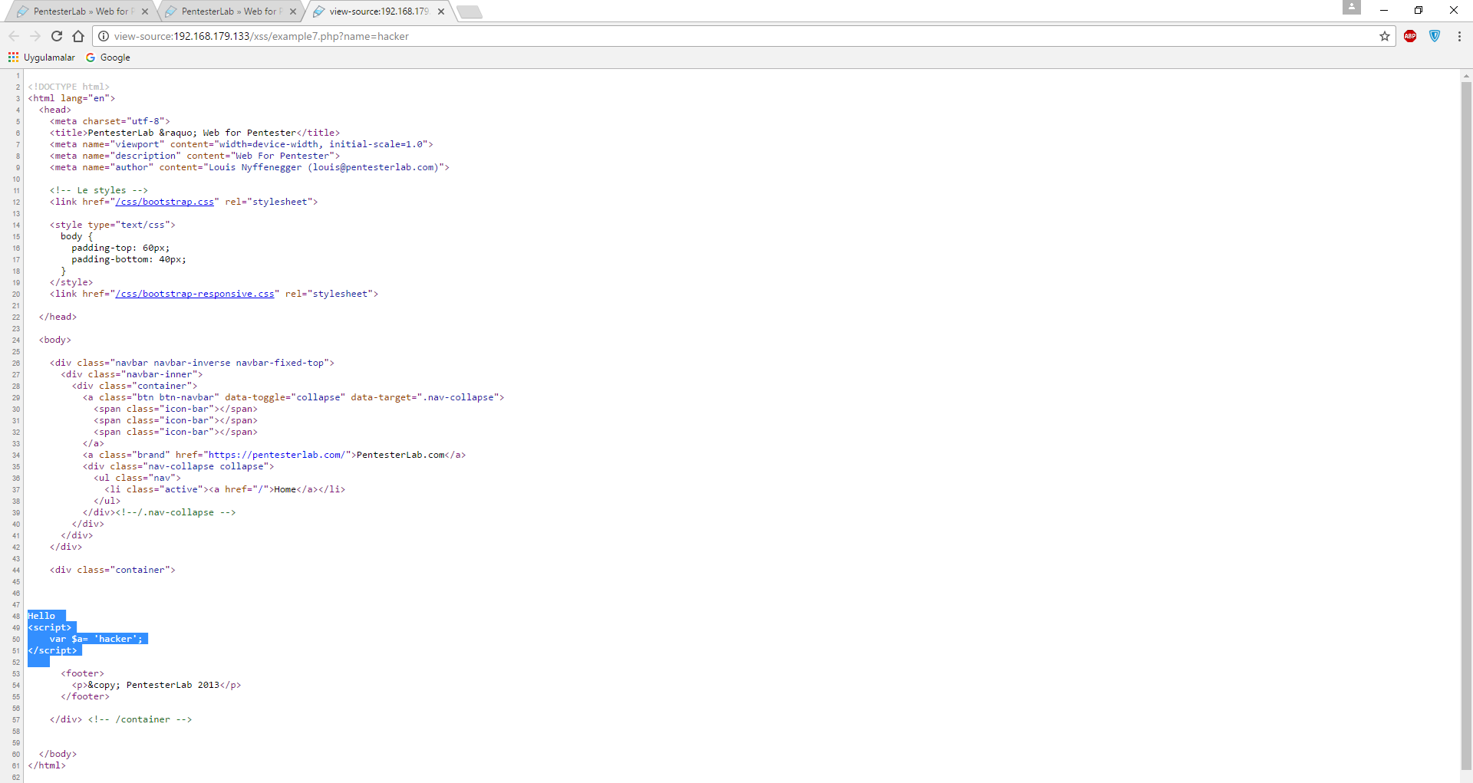Open a new tab
The height and width of the screenshot is (783, 1473).
tap(469, 12)
